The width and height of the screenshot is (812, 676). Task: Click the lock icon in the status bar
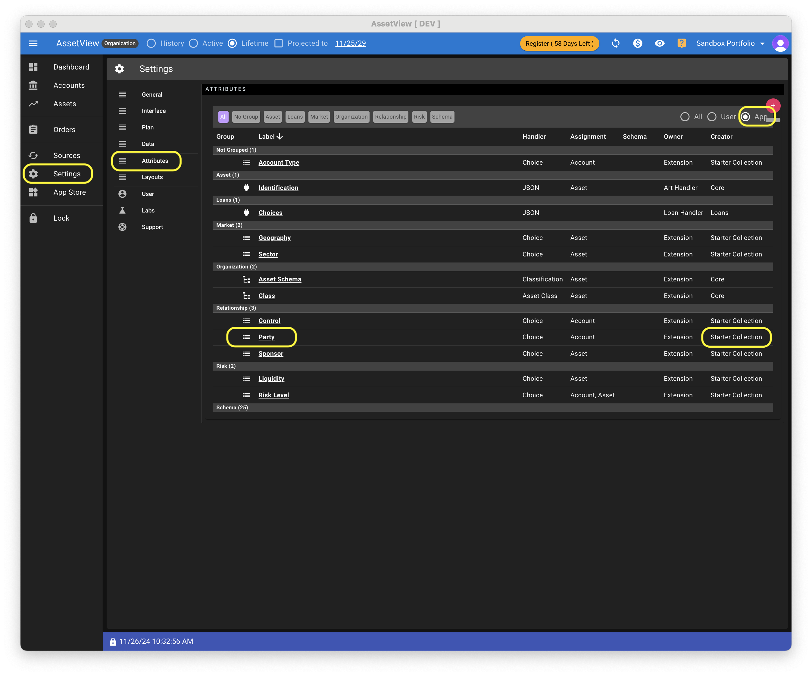click(113, 642)
